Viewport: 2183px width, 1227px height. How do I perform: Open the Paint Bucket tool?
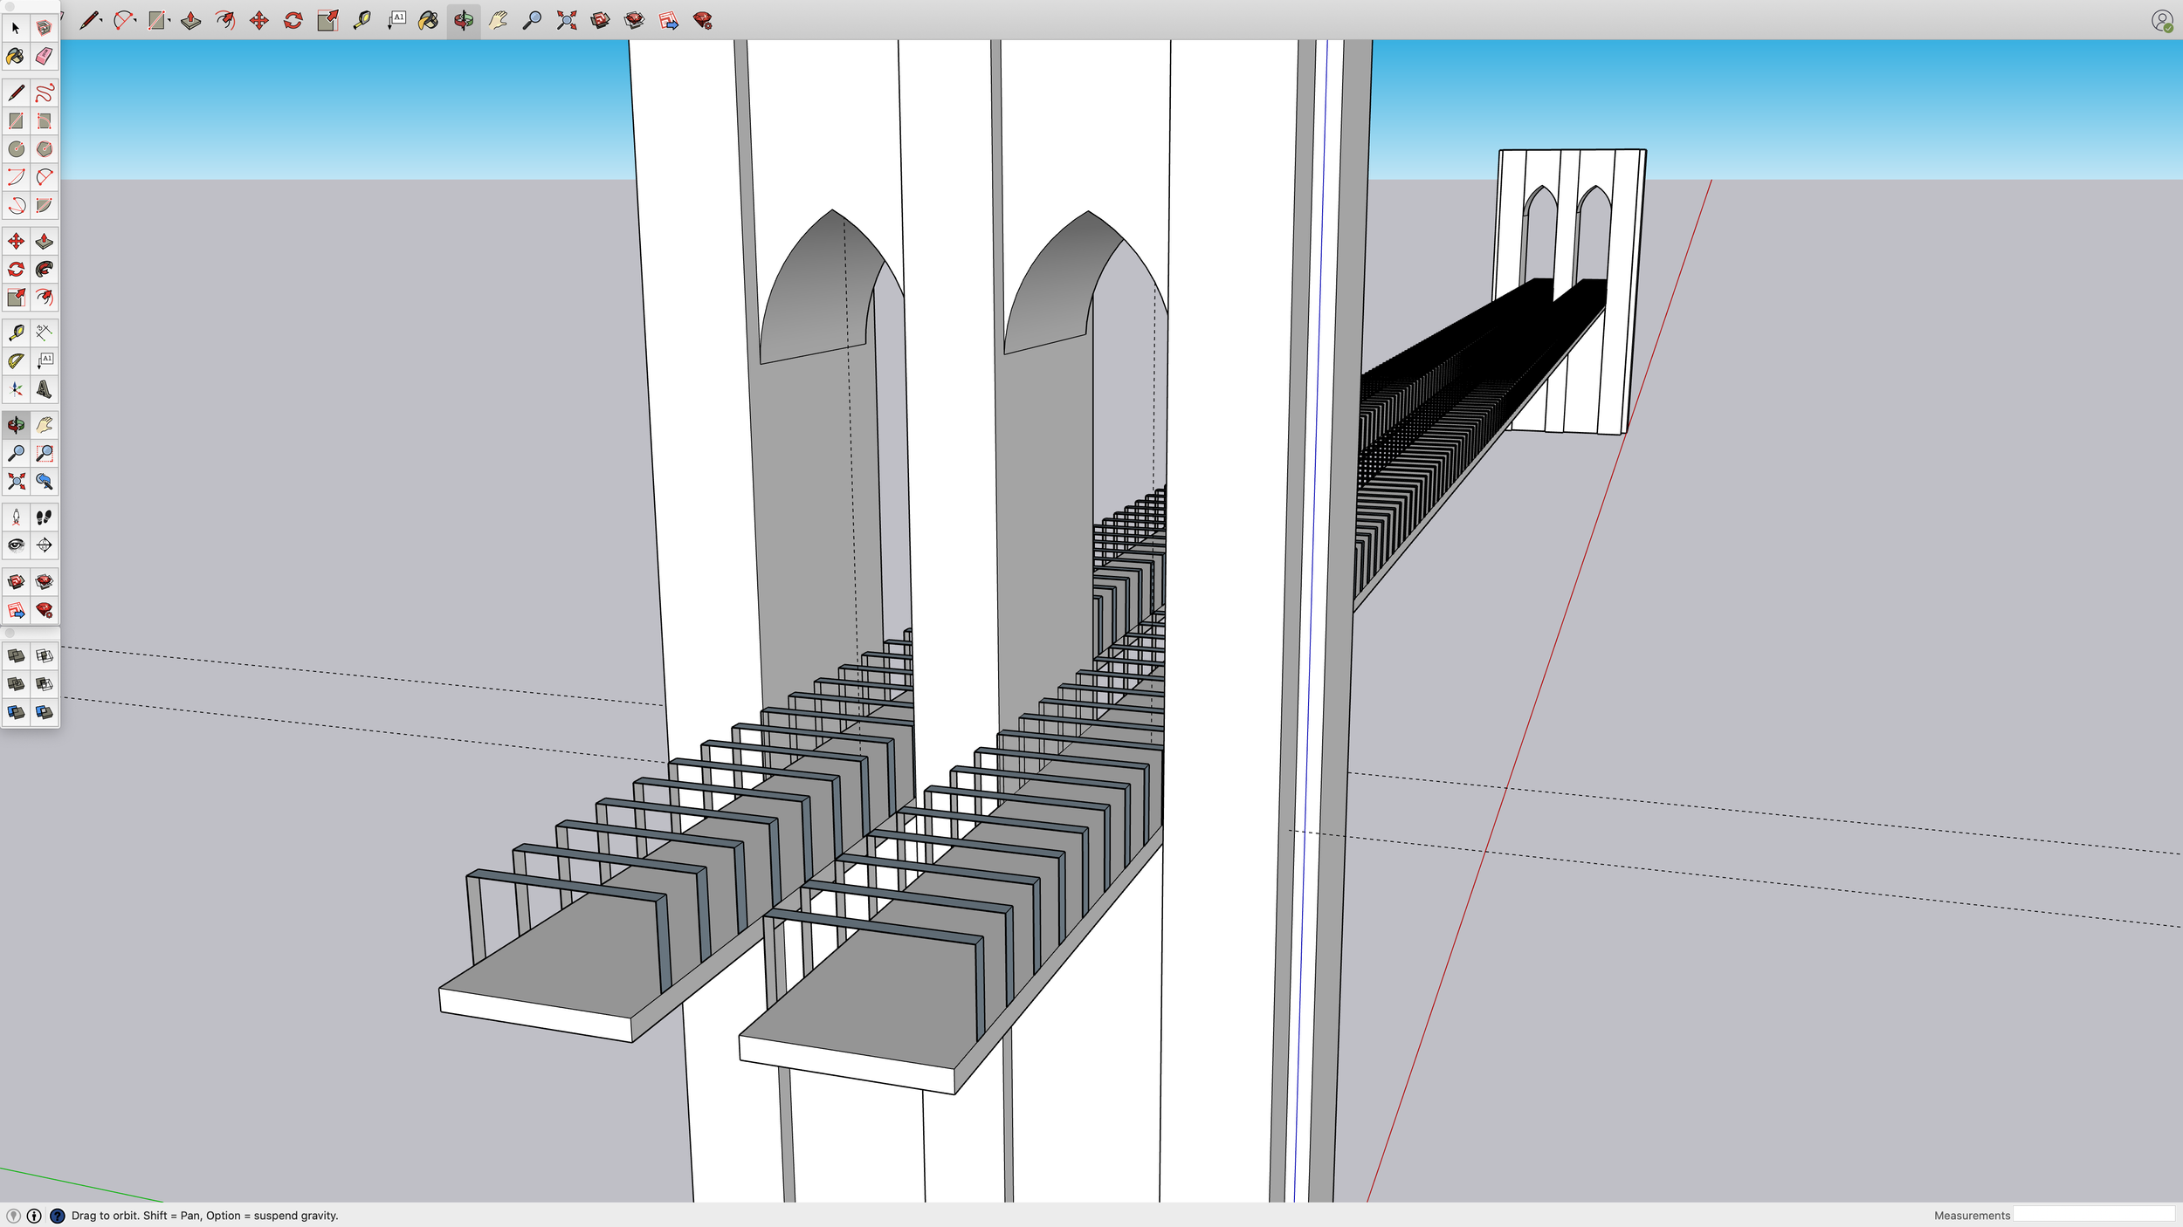point(15,57)
